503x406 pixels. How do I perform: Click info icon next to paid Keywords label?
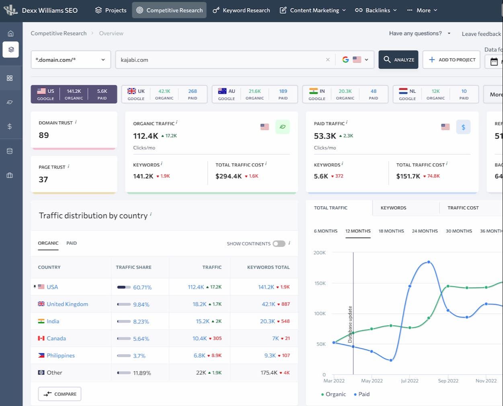pos(342,164)
